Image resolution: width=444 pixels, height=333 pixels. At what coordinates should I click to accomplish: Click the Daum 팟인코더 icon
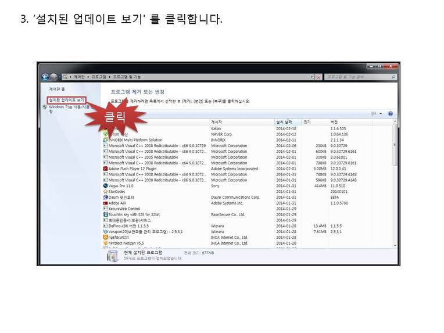(x=105, y=197)
